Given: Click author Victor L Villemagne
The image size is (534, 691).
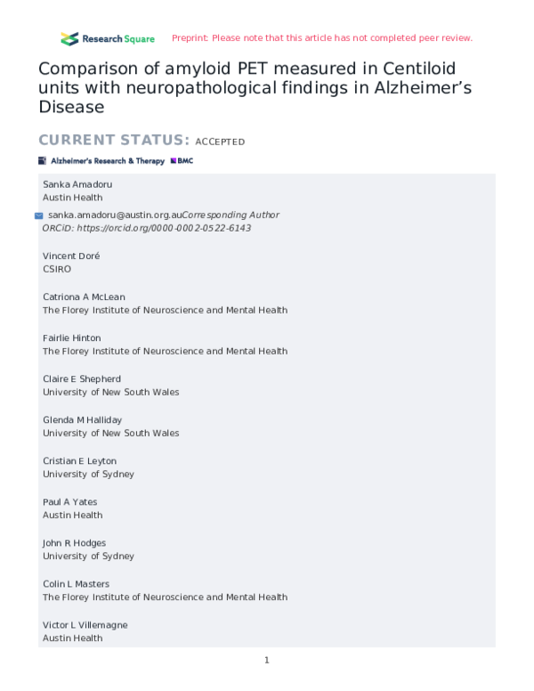Looking at the screenshot, I should pyautogui.click(x=84, y=624).
